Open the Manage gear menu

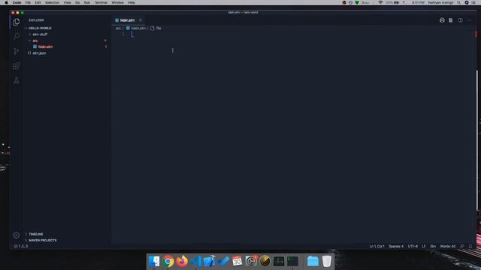(17, 235)
